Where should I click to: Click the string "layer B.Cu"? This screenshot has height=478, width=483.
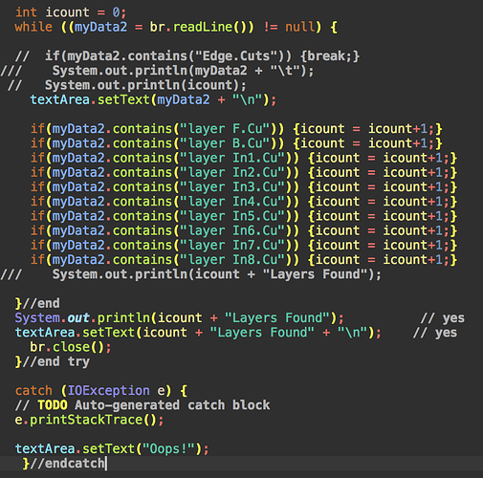pyautogui.click(x=225, y=143)
